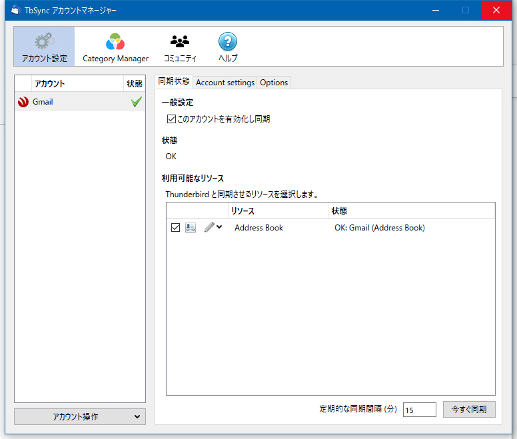Click the 一般設定 heading

tap(177, 103)
